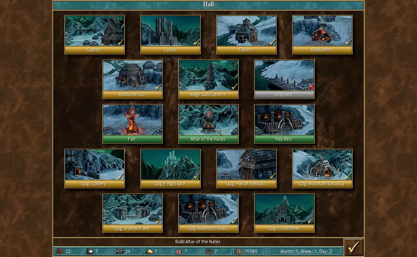Choose the Upg. Shaman Fane building
This screenshot has width=417, height=257.
(x=133, y=213)
